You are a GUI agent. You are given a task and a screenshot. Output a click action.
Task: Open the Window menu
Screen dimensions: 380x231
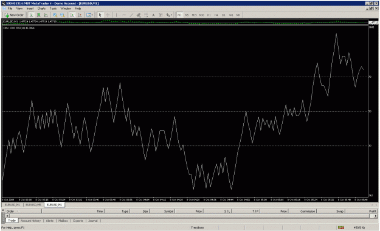66,9
